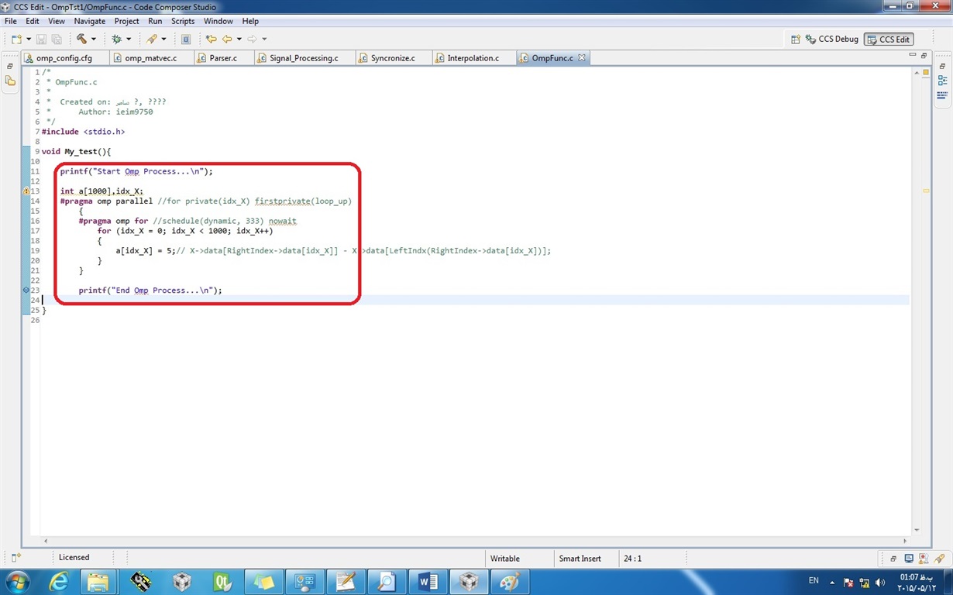The width and height of the screenshot is (953, 595).
Task: Expand the Back navigation history dropdown
Action: (239, 39)
